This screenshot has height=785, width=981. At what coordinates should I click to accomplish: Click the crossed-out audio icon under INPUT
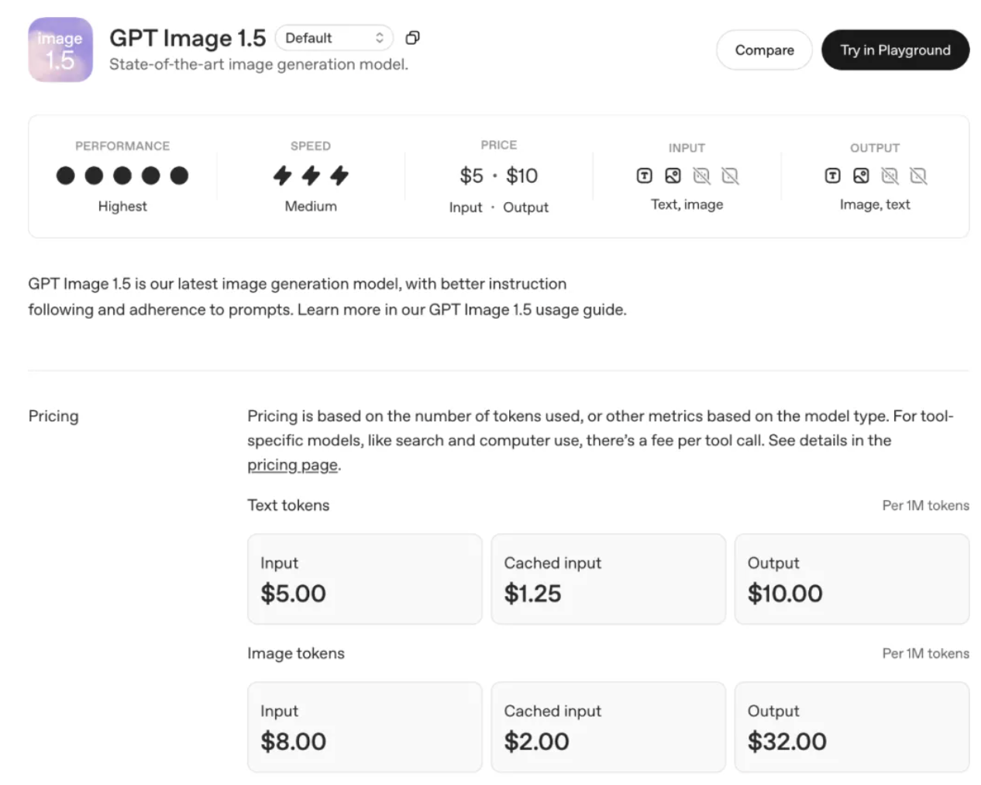click(x=701, y=176)
